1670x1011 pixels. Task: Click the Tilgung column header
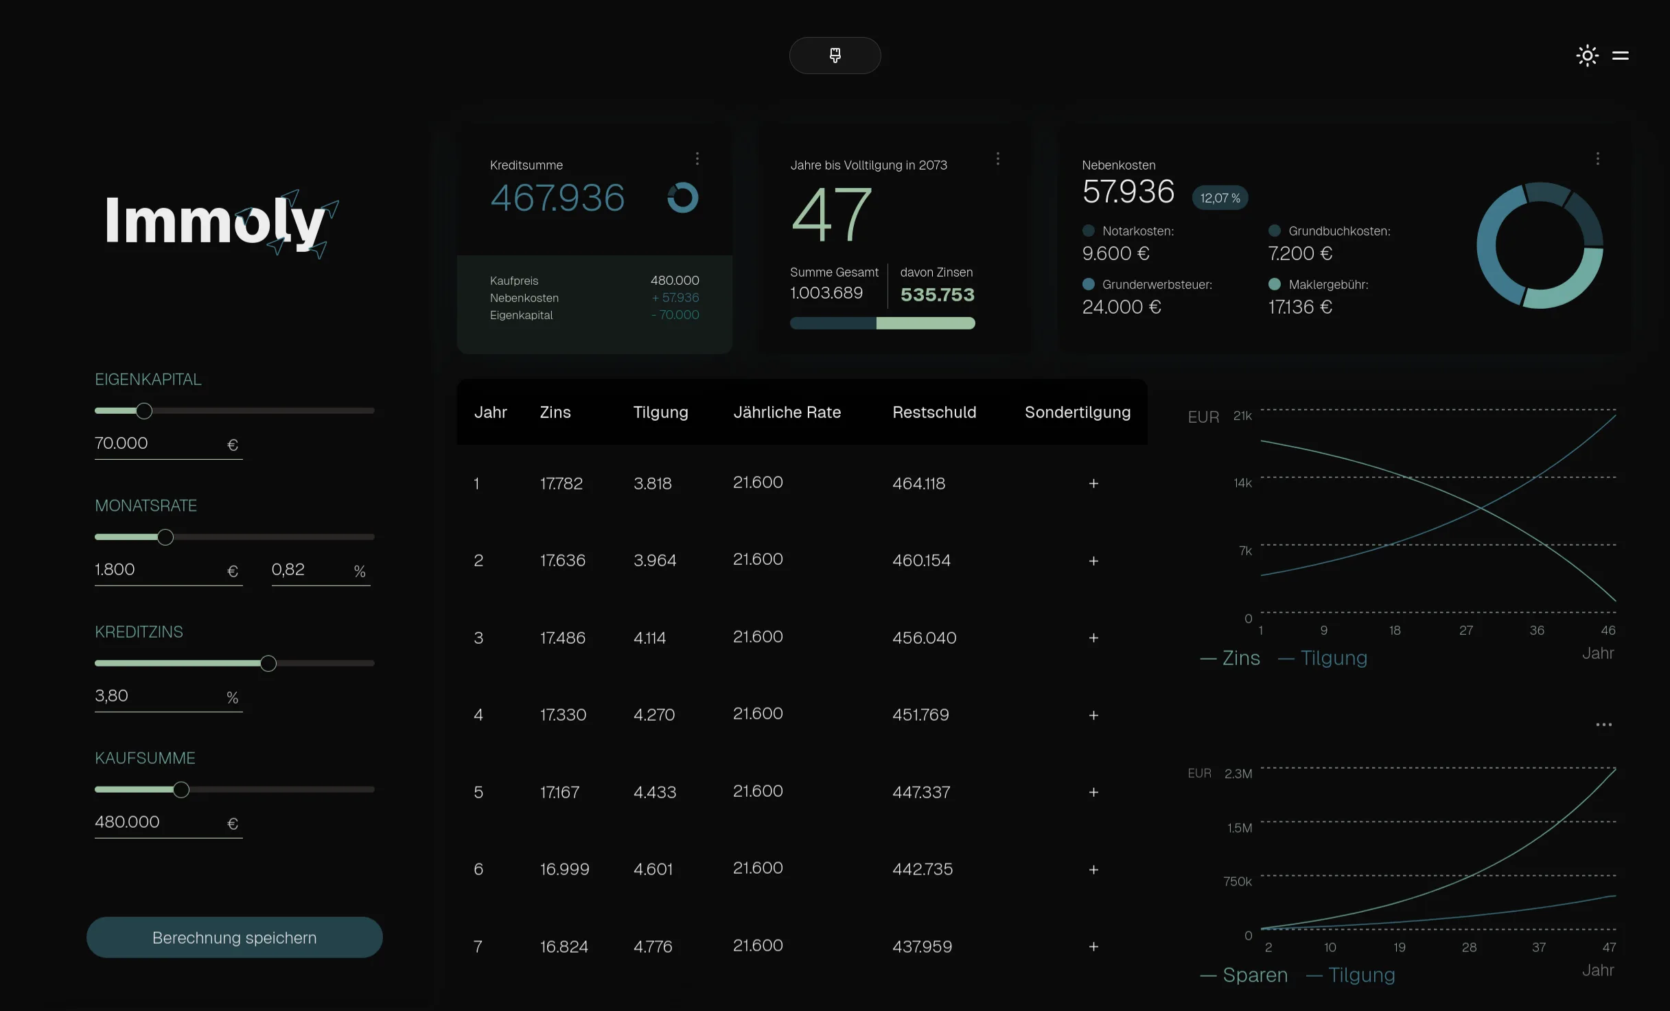click(660, 412)
